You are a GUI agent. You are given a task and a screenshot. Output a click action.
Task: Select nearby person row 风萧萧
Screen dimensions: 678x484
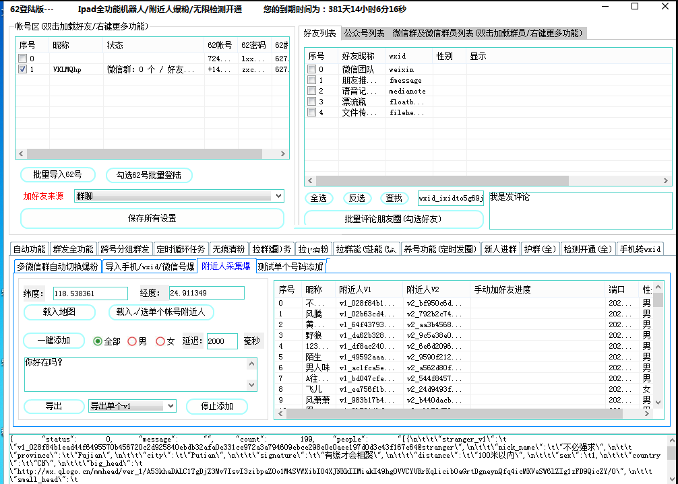[464, 401]
